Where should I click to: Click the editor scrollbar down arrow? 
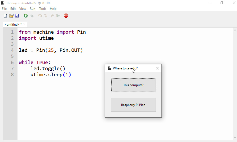235,137
